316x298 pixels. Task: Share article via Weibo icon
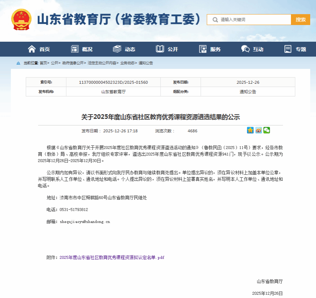tap(258, 130)
